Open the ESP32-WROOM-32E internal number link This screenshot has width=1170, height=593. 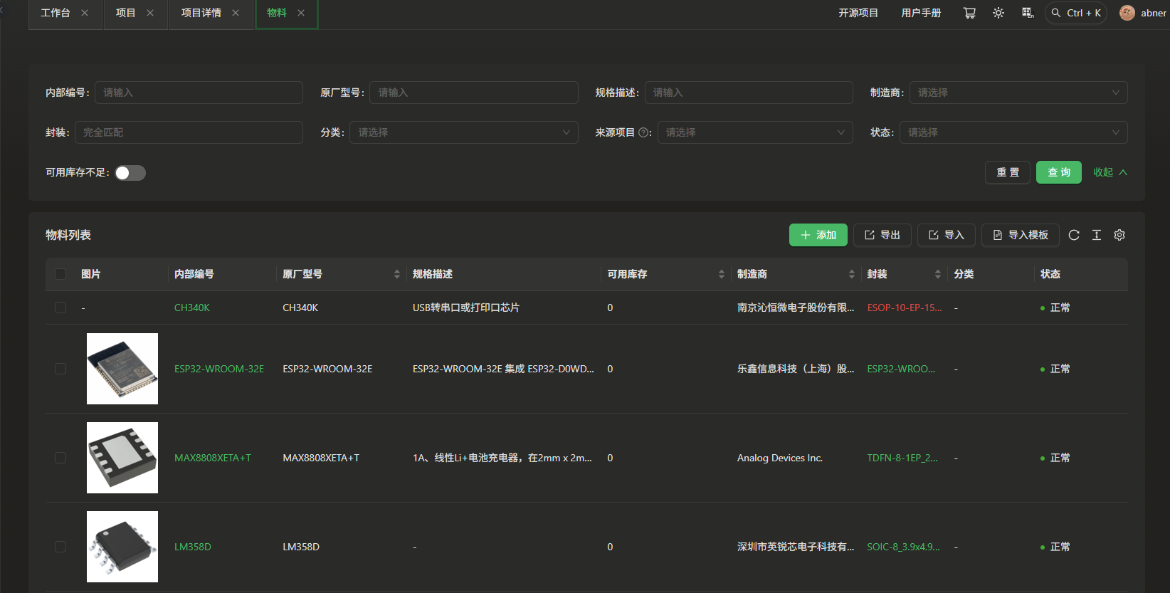219,369
